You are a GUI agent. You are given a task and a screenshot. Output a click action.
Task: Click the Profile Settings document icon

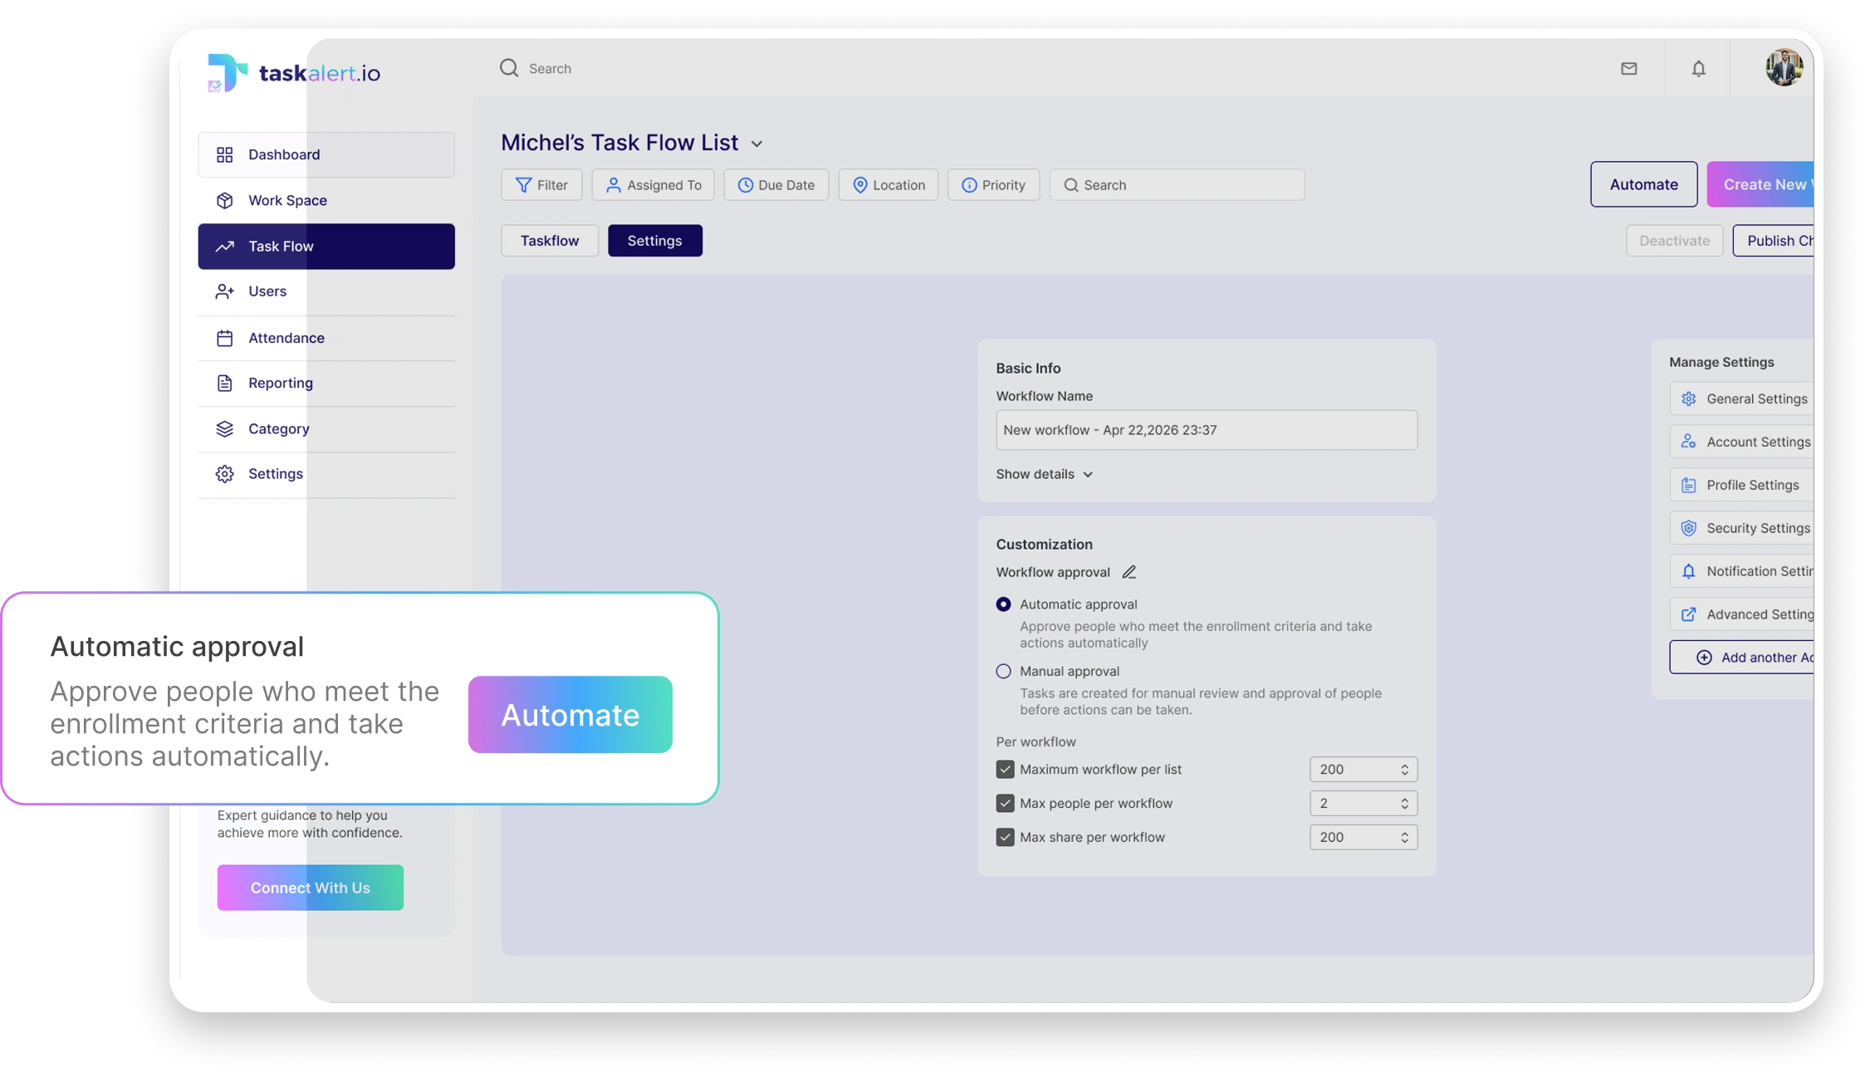click(1688, 485)
